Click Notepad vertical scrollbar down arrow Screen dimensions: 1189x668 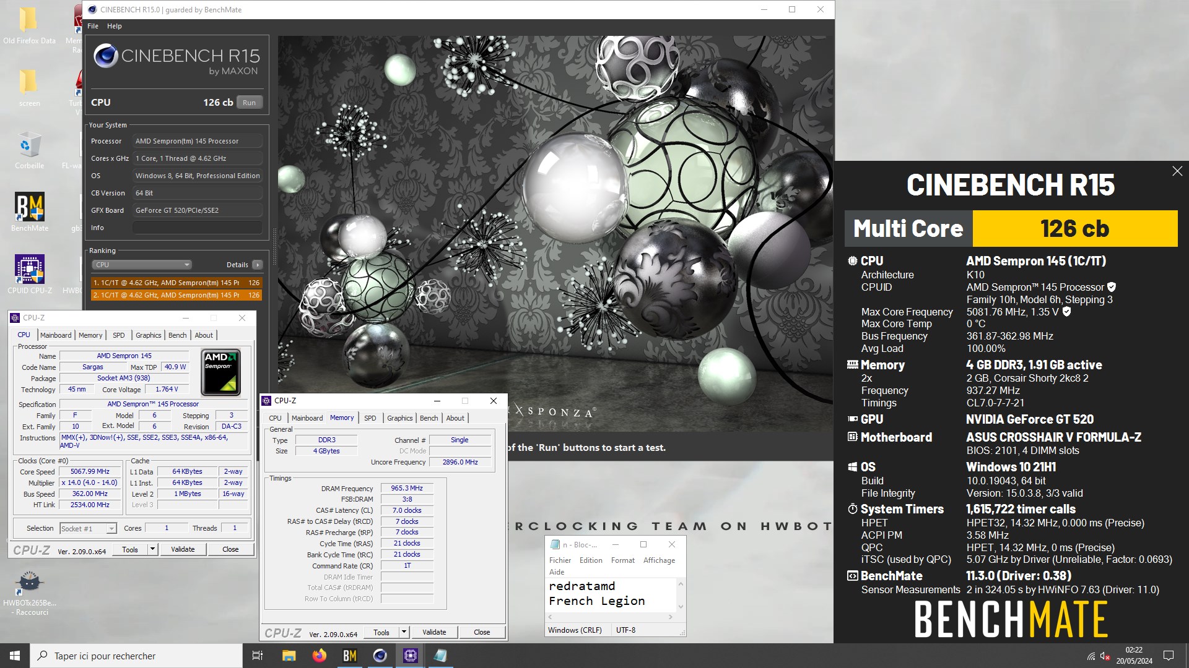pos(681,607)
